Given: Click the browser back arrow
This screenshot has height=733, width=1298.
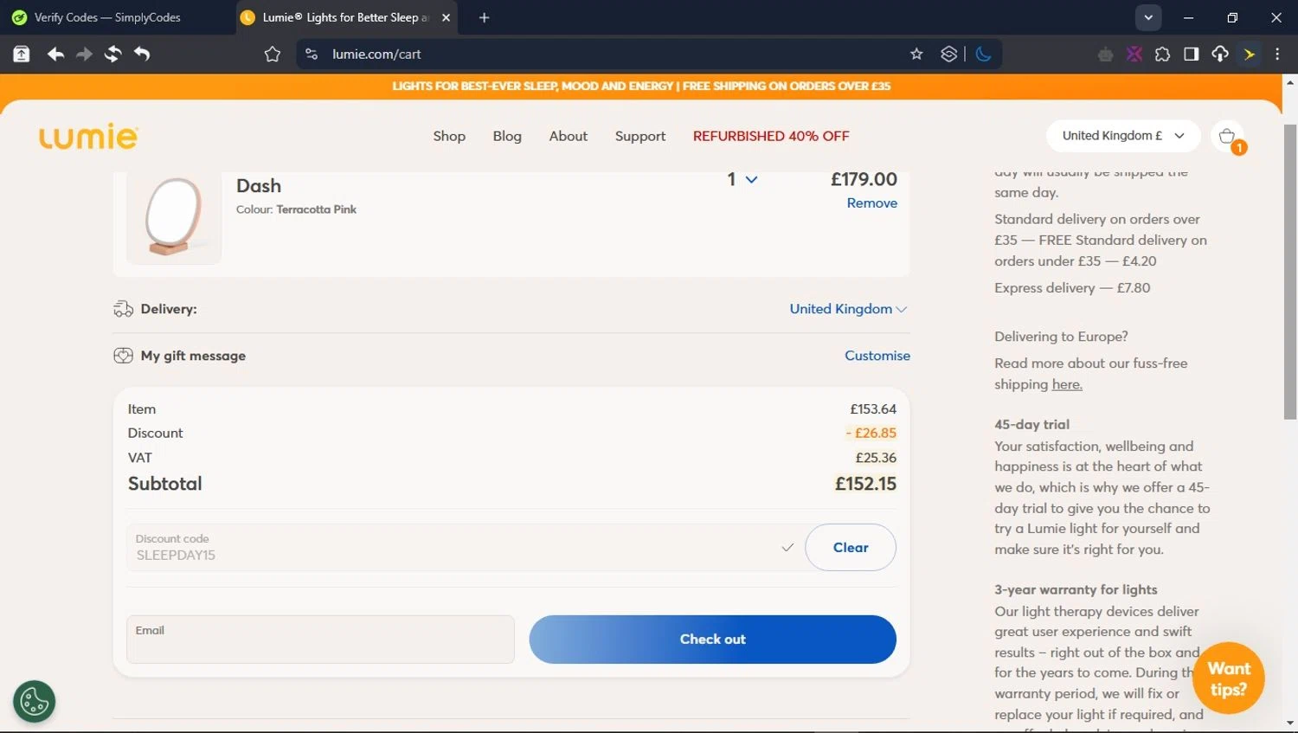Looking at the screenshot, I should (x=56, y=54).
